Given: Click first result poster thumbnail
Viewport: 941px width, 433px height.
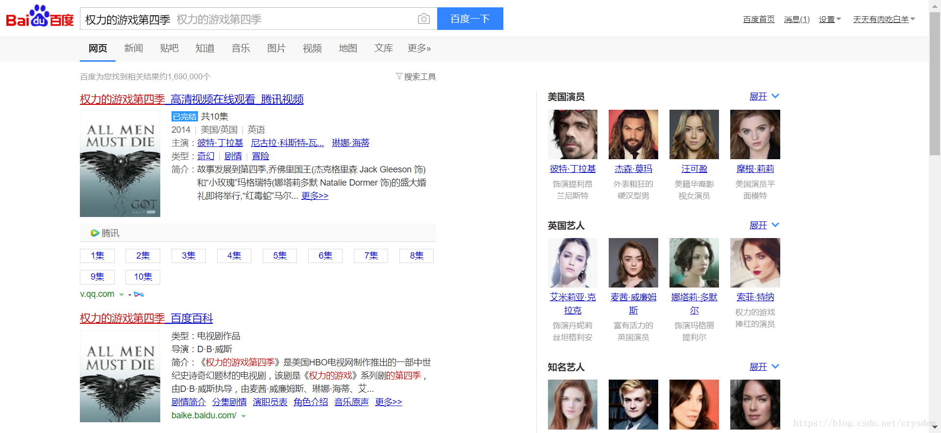Looking at the screenshot, I should [x=120, y=164].
